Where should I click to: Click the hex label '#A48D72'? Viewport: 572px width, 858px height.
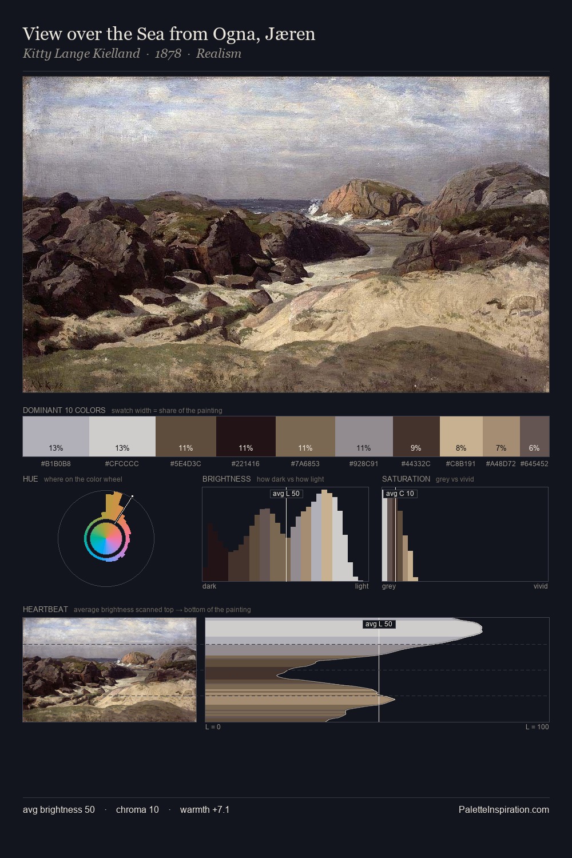coord(501,464)
